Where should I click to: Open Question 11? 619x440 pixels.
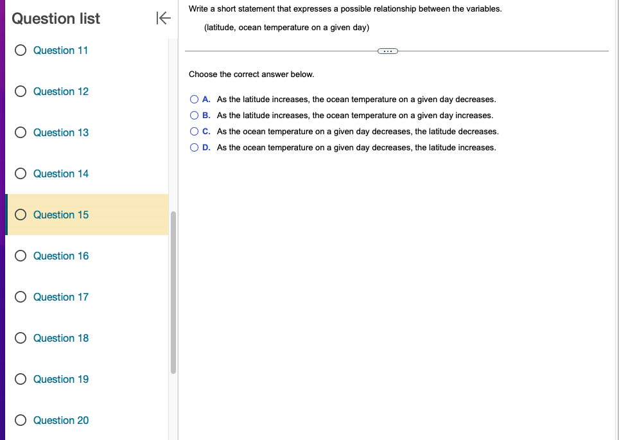click(60, 50)
